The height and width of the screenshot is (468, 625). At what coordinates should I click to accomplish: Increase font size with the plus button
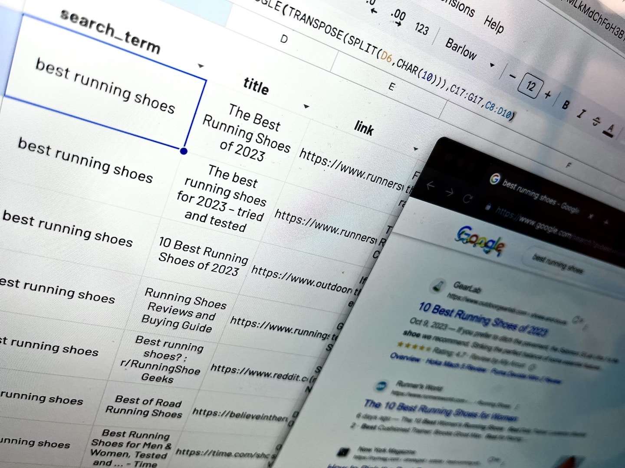tap(548, 94)
